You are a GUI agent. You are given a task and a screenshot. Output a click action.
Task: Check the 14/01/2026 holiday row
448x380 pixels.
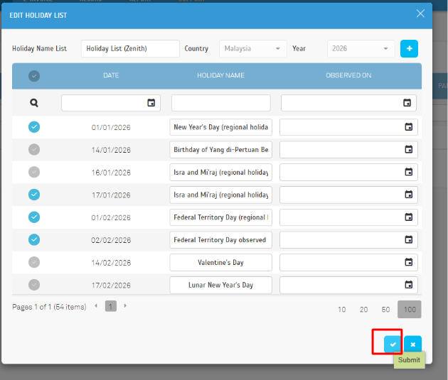34,150
